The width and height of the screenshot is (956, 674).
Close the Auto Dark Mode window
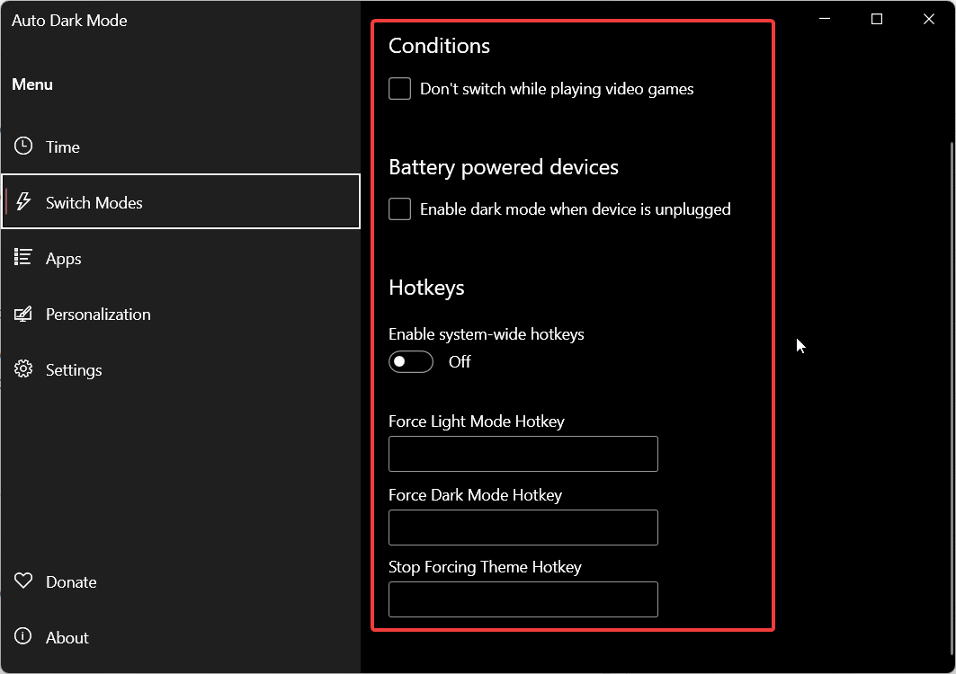point(928,19)
